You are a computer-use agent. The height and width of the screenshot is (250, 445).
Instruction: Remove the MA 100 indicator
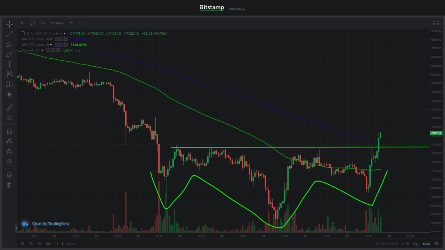click(x=66, y=45)
